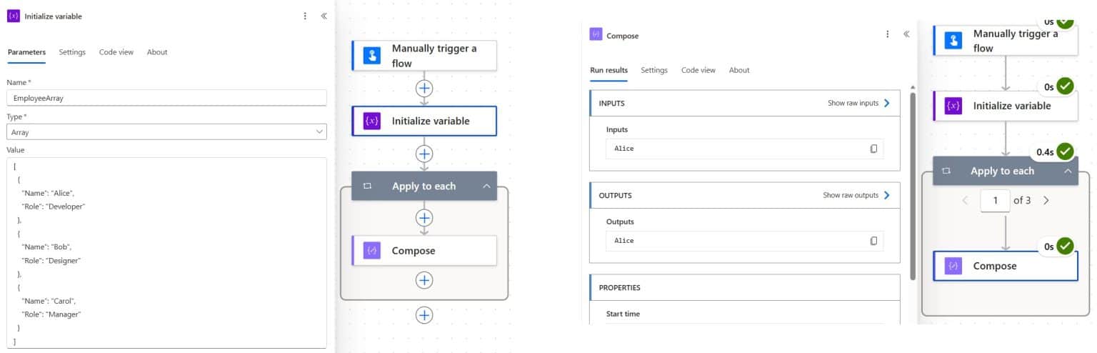Open the About tab in the Initialize variable panel
Viewport: 1097px width, 353px height.
pos(157,52)
